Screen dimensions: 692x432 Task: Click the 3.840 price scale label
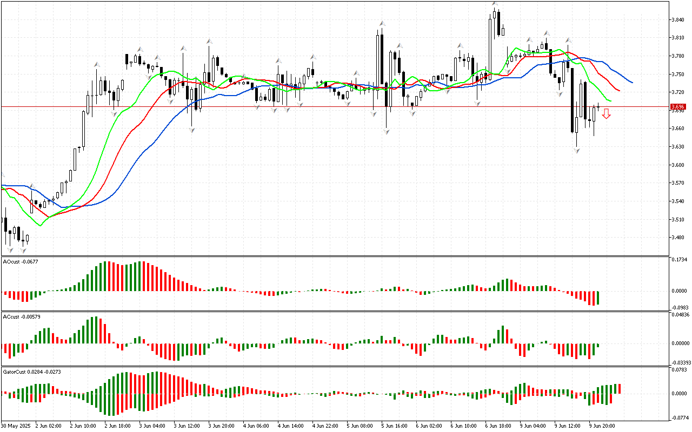(677, 20)
